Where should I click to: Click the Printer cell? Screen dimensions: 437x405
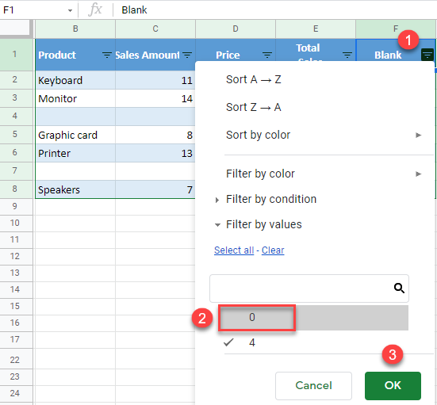(x=75, y=153)
